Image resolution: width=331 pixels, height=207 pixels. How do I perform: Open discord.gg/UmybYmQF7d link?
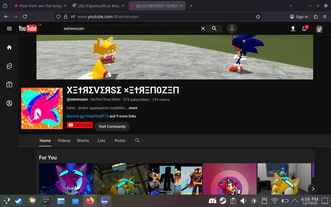tap(88, 116)
